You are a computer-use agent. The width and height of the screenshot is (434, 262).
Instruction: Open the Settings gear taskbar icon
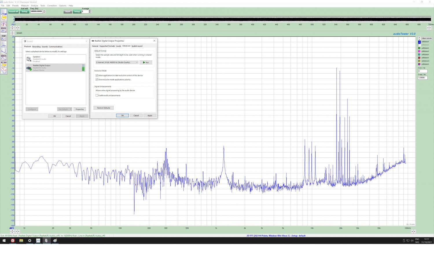[x=30, y=241]
